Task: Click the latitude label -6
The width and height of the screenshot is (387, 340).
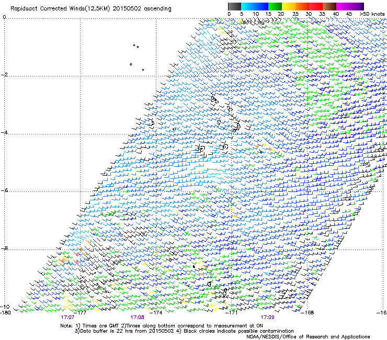Action: pos(4,190)
